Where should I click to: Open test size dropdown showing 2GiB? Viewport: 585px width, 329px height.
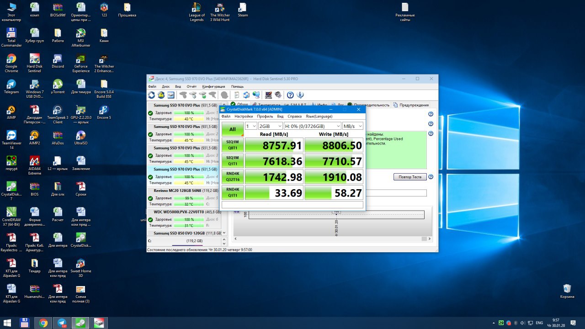click(x=270, y=126)
